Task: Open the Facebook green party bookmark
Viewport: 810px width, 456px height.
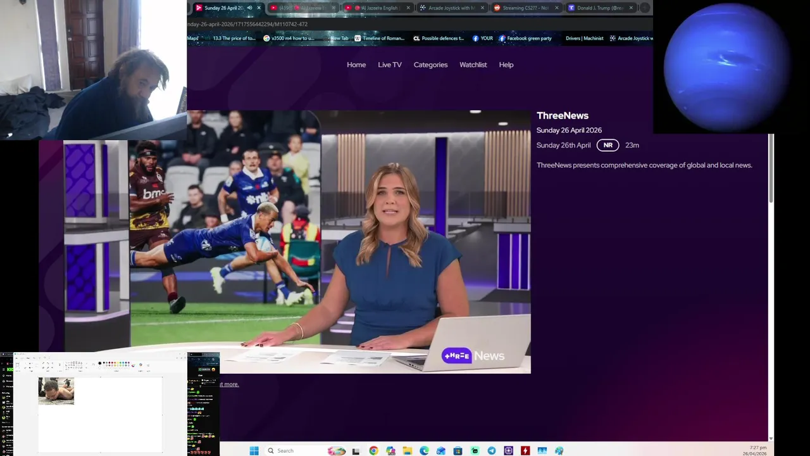Action: 525,38
